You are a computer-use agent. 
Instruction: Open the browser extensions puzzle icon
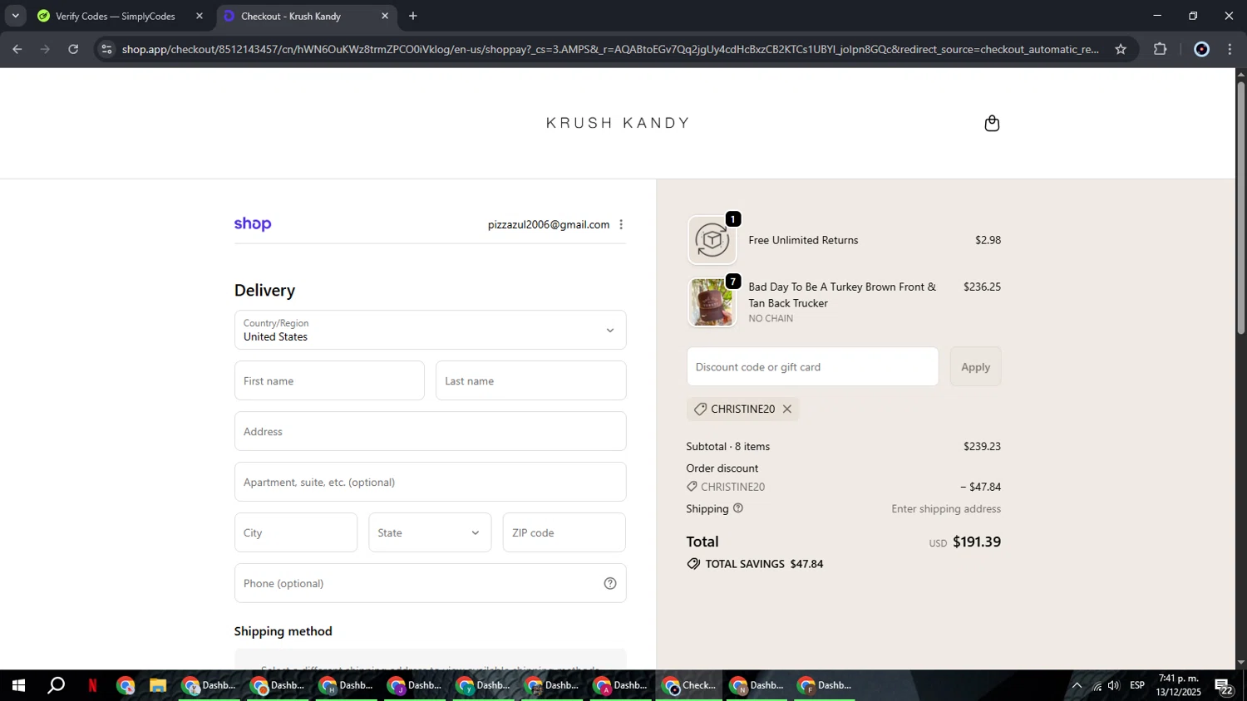1161,49
